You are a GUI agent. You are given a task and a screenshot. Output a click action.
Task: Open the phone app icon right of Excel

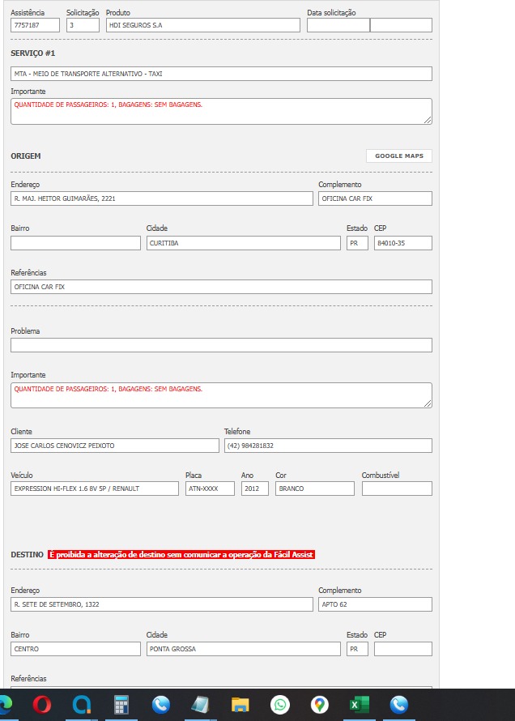(398, 705)
